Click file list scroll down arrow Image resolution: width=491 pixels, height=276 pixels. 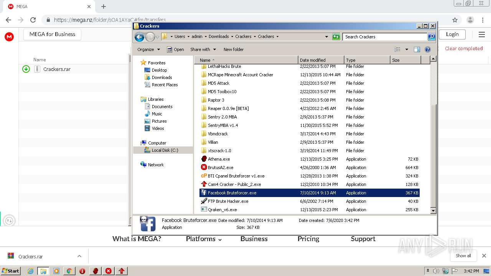click(433, 210)
